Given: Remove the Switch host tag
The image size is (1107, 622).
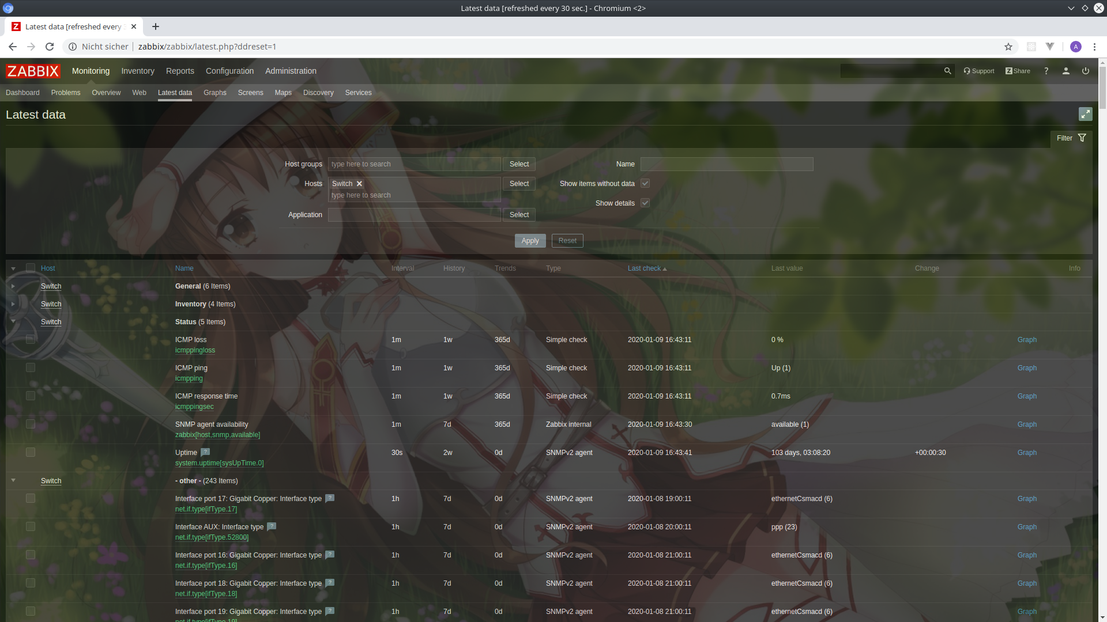Looking at the screenshot, I should (359, 184).
